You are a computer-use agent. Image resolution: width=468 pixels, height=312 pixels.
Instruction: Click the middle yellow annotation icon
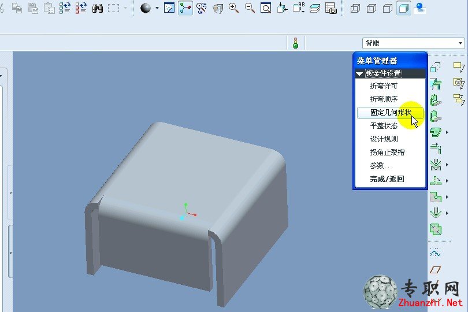[459, 83]
